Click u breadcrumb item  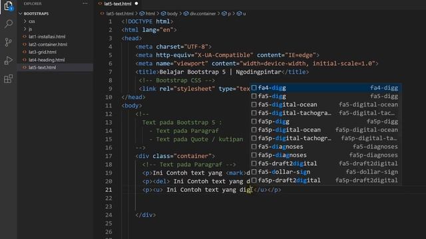pyautogui.click(x=244, y=13)
